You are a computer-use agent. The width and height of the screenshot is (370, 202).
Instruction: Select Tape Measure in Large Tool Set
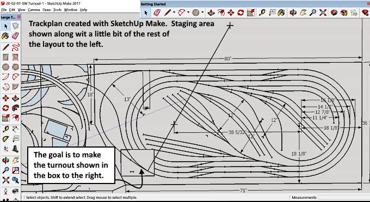5,129
